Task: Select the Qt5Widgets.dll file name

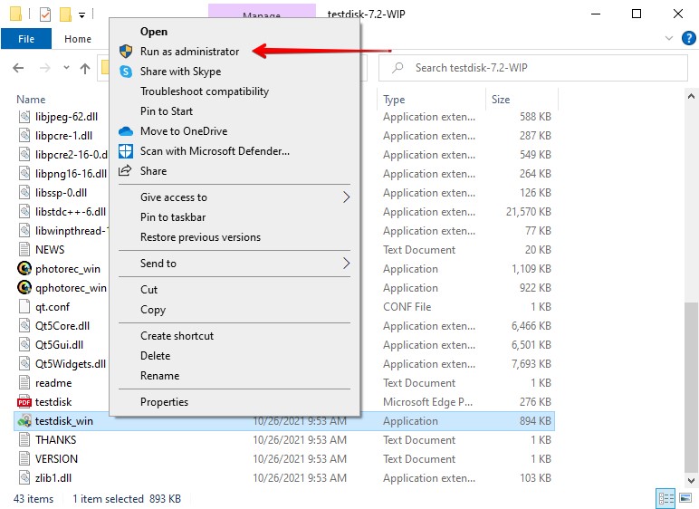Action: [x=71, y=364]
